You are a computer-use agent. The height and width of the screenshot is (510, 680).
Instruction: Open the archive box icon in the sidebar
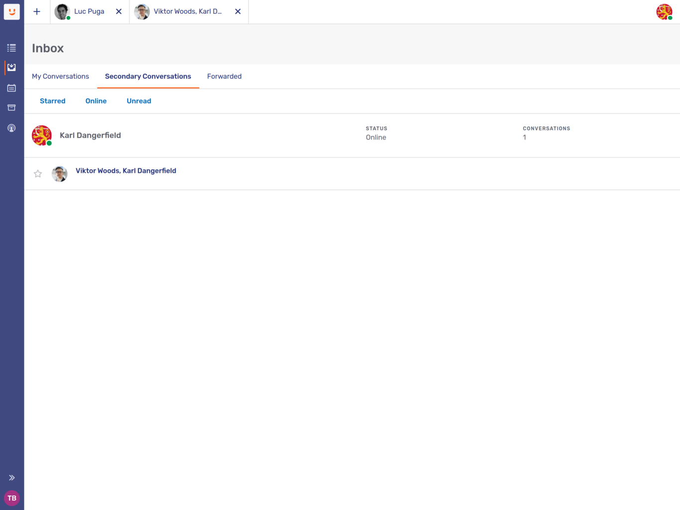pos(11,108)
